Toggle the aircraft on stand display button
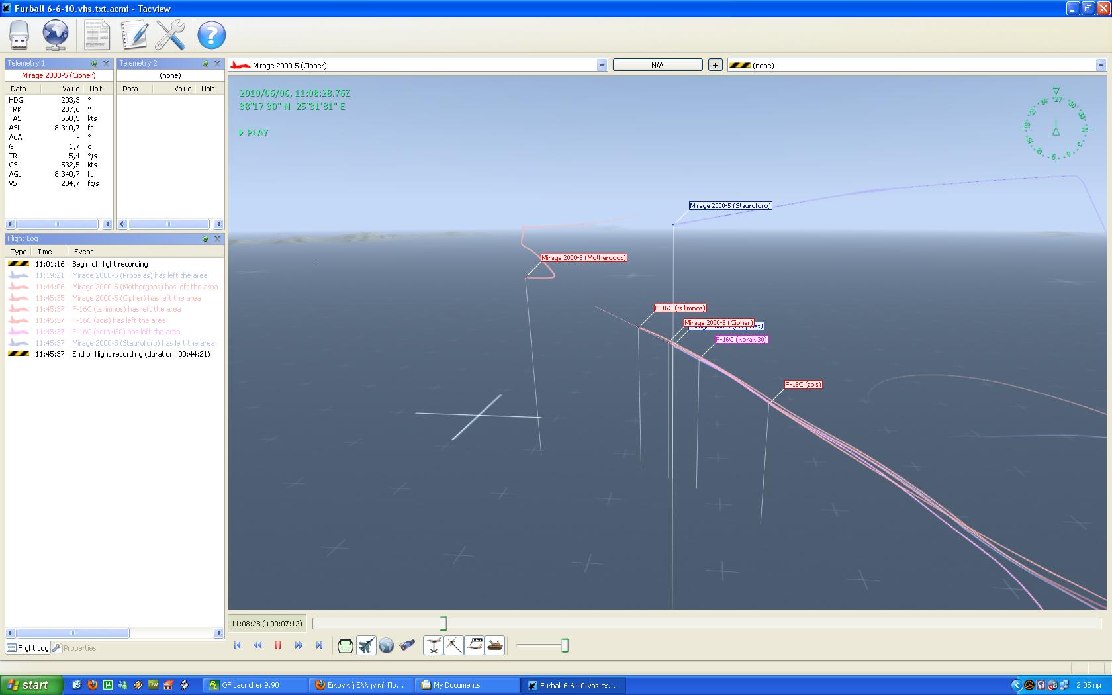Image resolution: width=1112 pixels, height=695 pixels. (x=433, y=645)
